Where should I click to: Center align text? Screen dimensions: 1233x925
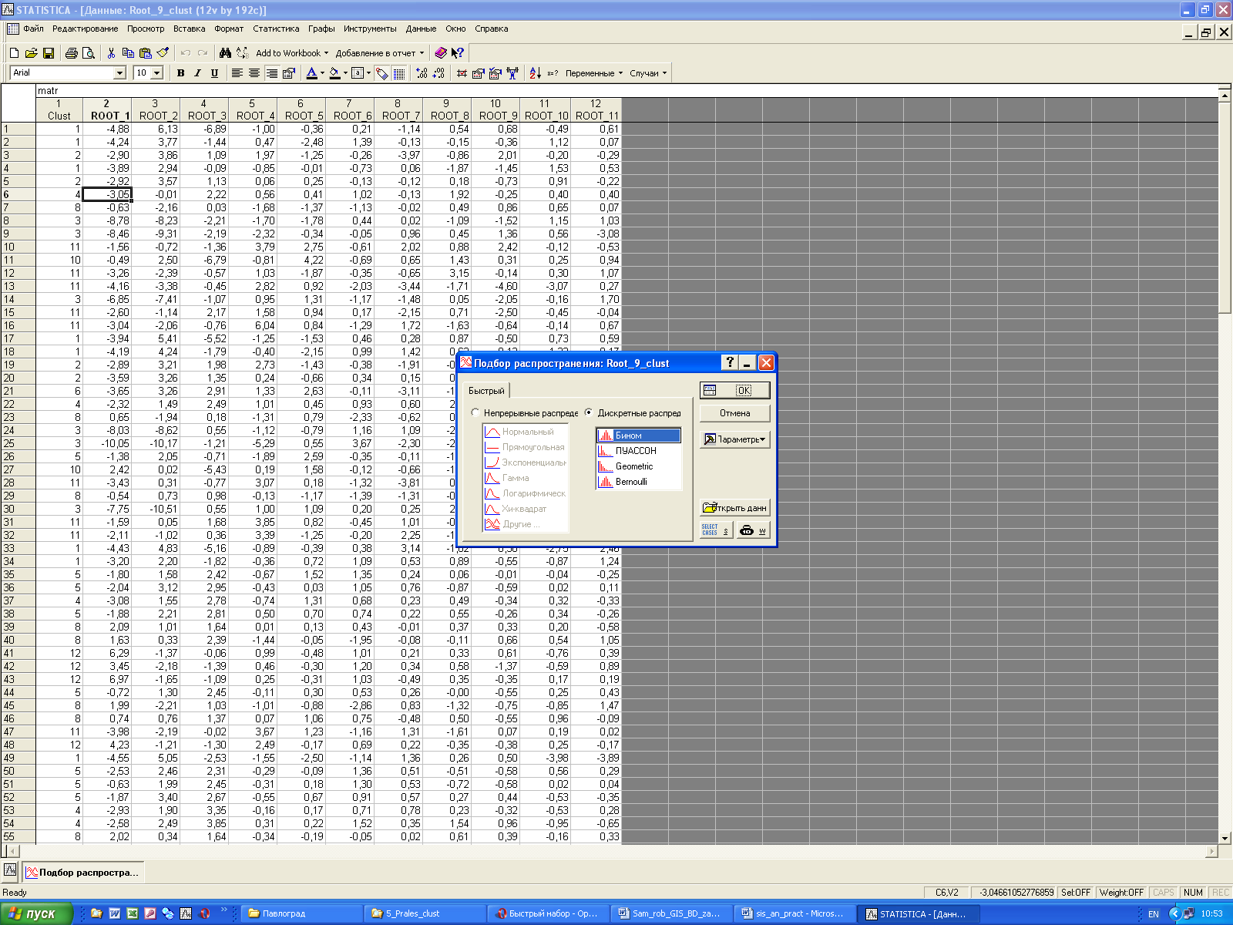(x=254, y=73)
